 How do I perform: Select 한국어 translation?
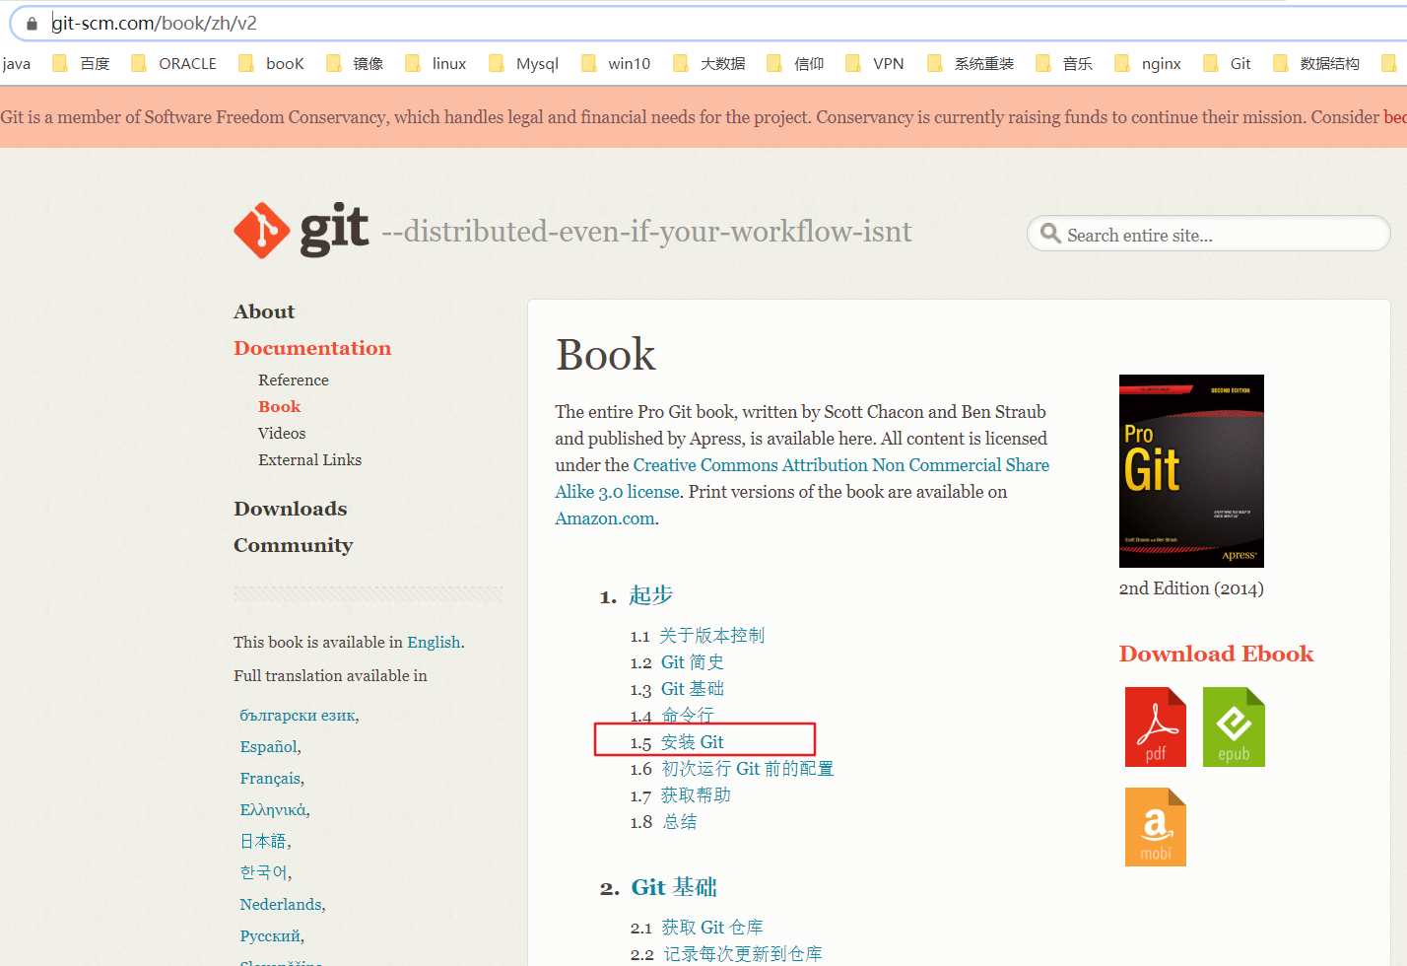(x=264, y=873)
